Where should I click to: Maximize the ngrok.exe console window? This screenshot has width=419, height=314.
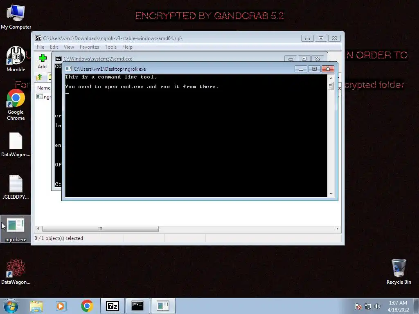coord(314,69)
